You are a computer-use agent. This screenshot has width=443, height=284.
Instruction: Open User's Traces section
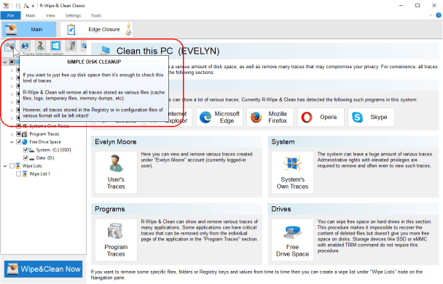116,172
